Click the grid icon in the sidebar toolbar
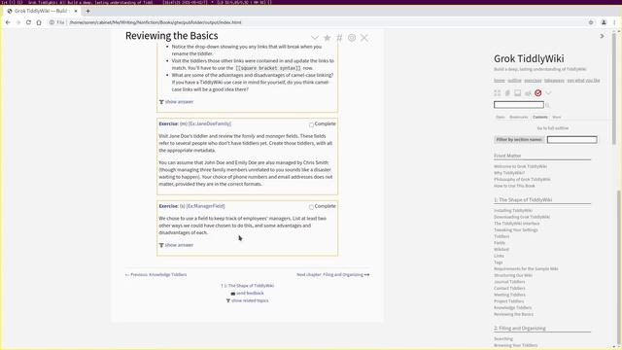The height and width of the screenshot is (350, 622). (x=497, y=93)
